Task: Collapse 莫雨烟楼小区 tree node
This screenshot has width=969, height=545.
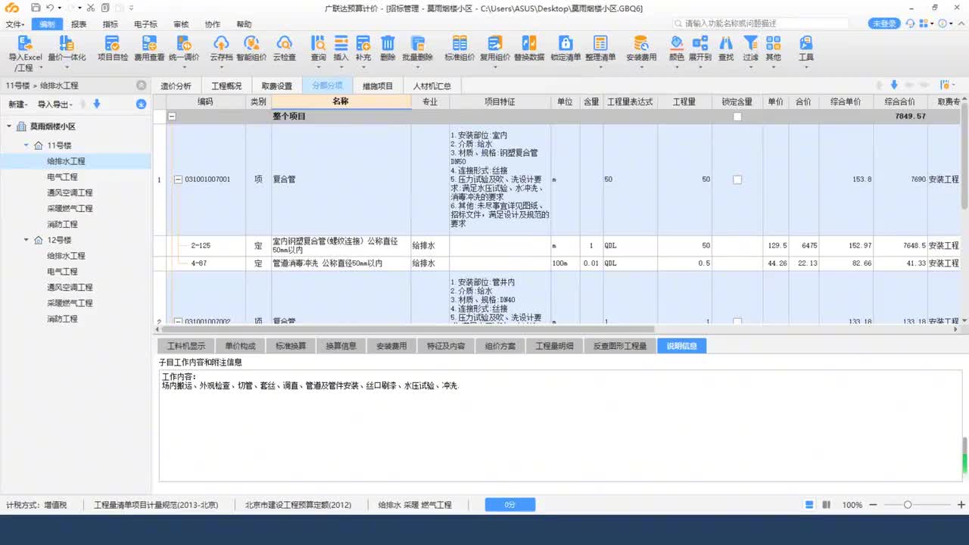Action: click(x=9, y=126)
